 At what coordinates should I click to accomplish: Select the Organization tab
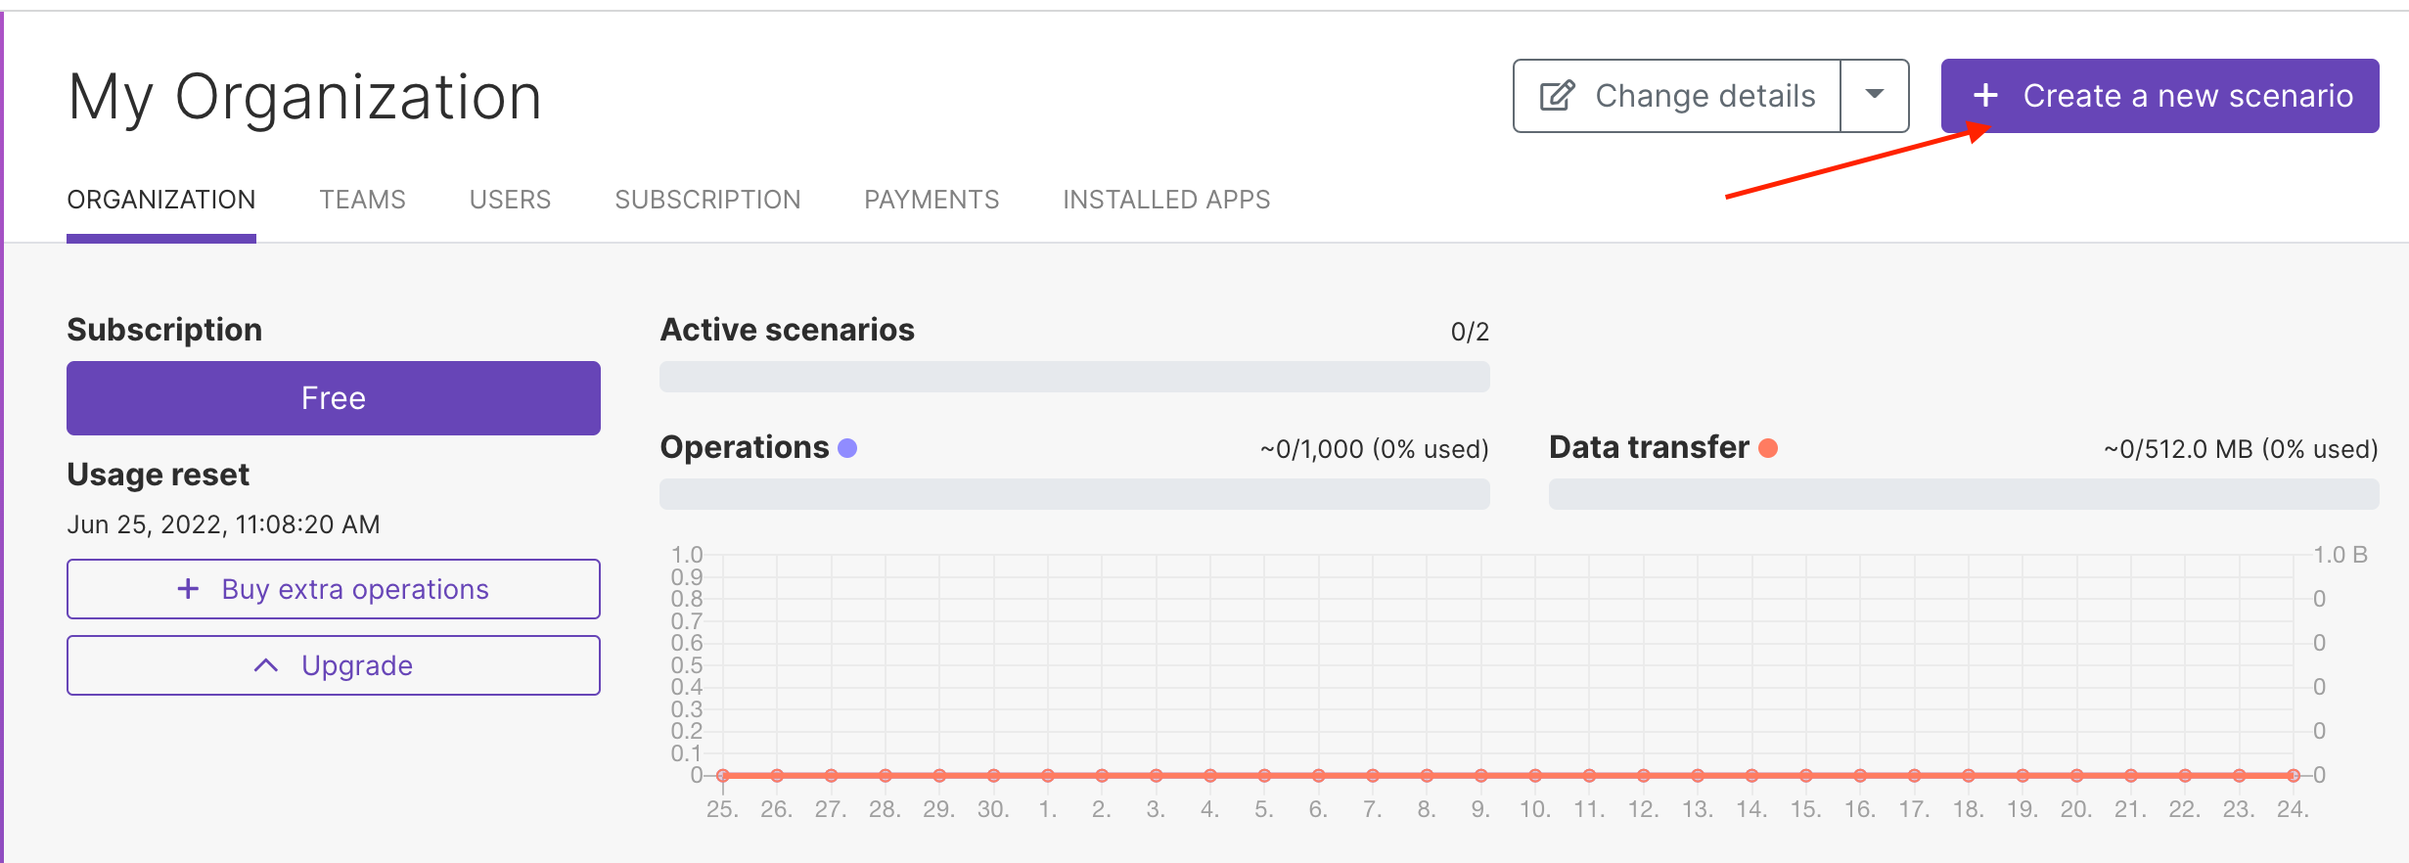pos(161,200)
